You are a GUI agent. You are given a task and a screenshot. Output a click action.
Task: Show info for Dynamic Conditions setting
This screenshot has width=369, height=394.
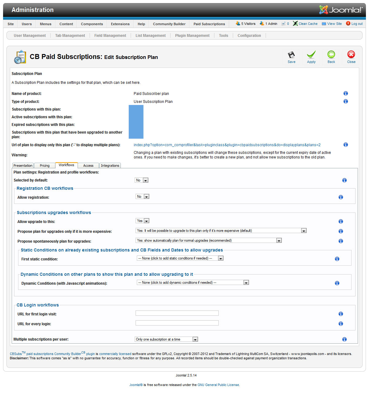pos(337,283)
